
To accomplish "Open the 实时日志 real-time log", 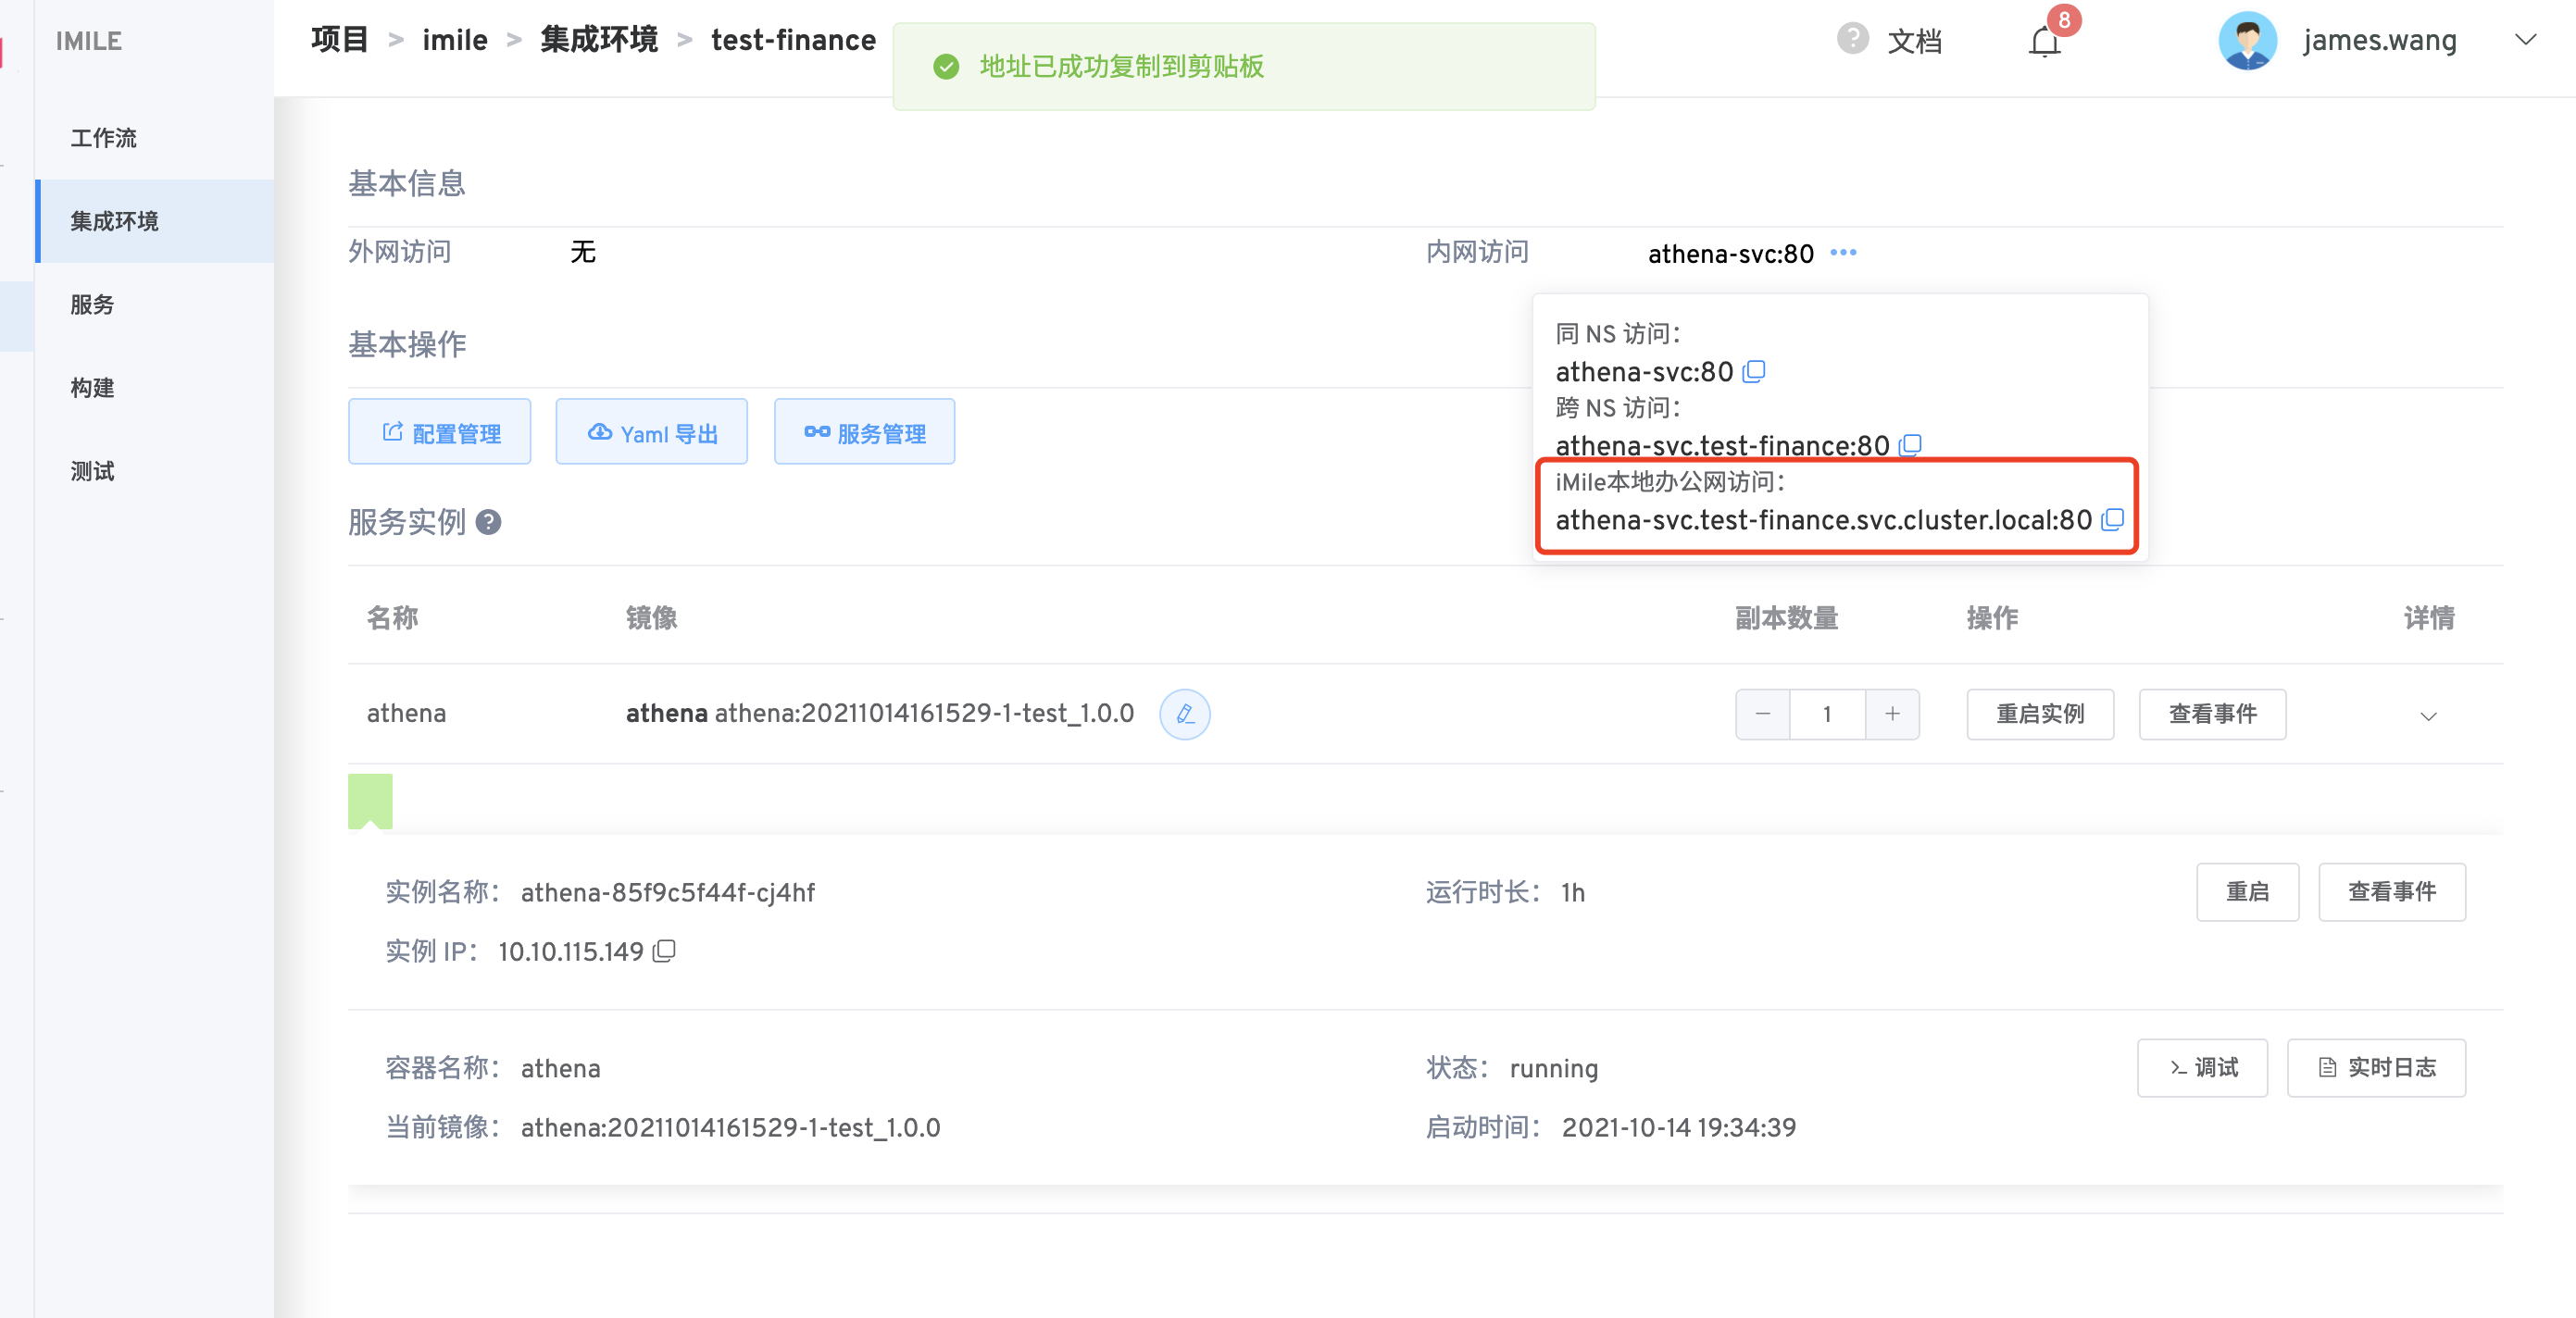I will pos(2376,1067).
